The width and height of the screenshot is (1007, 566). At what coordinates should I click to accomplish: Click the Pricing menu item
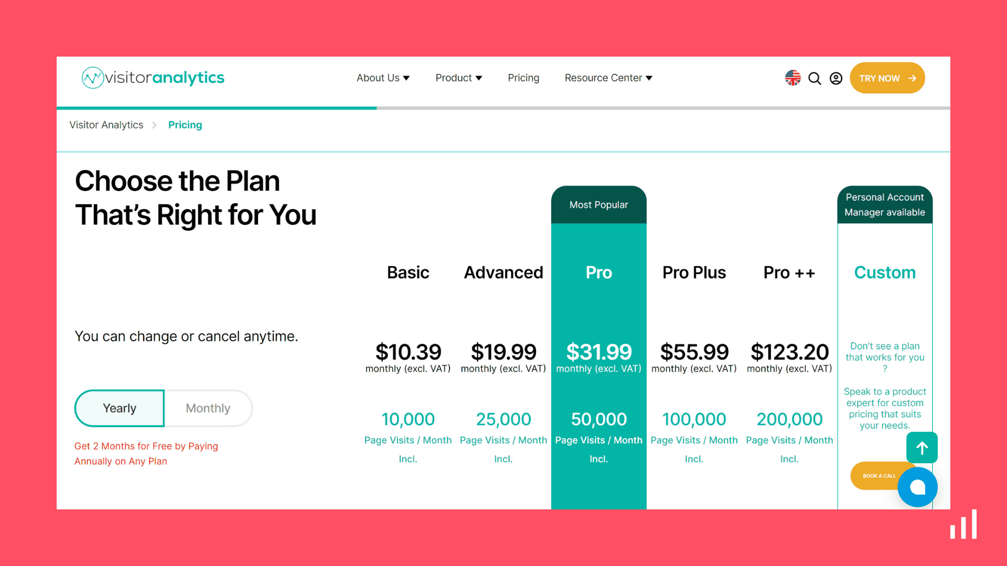point(523,78)
